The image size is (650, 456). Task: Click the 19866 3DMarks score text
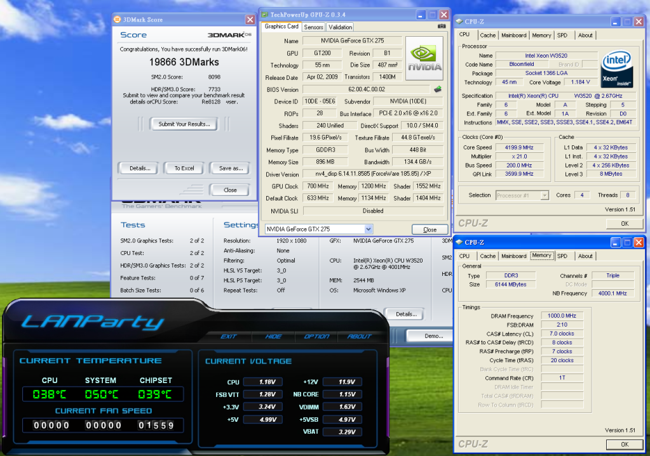click(184, 62)
